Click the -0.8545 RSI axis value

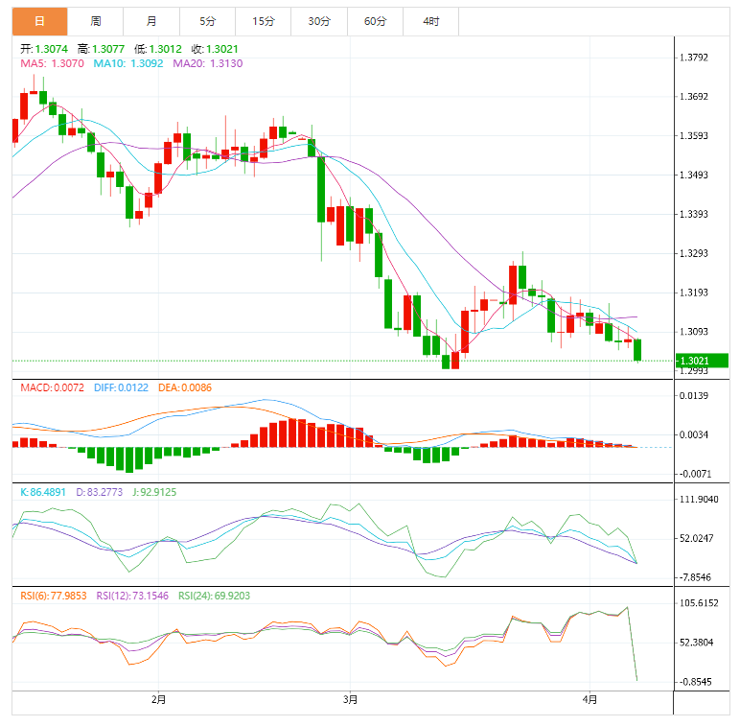pyautogui.click(x=696, y=682)
